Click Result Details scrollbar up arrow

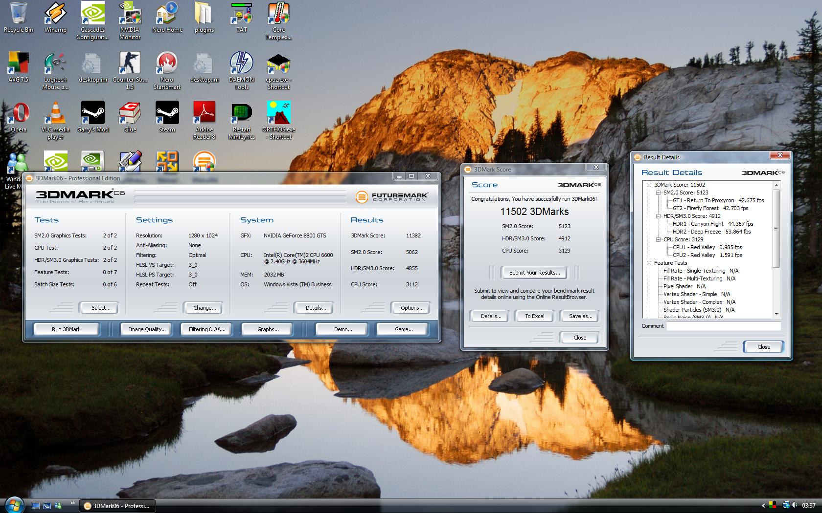point(776,185)
